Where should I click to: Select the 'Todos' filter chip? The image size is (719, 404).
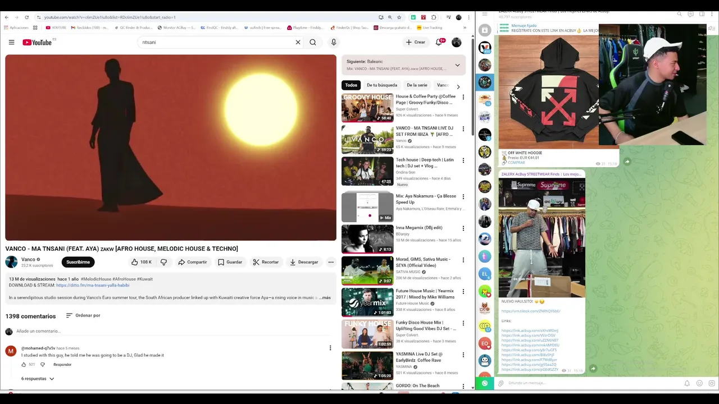(x=351, y=85)
